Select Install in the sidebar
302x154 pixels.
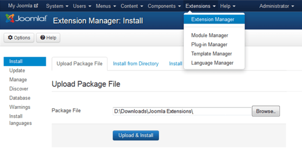[25, 61]
